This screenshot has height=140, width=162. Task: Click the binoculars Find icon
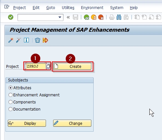[119, 17]
